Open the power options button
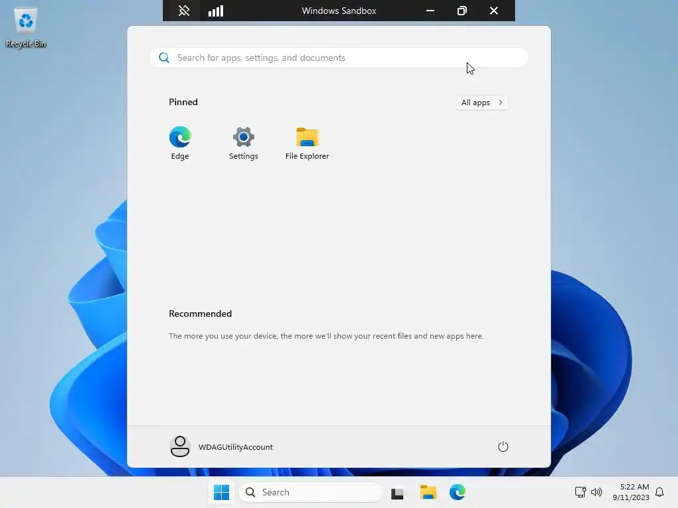Viewport: 678px width, 508px height. [503, 446]
